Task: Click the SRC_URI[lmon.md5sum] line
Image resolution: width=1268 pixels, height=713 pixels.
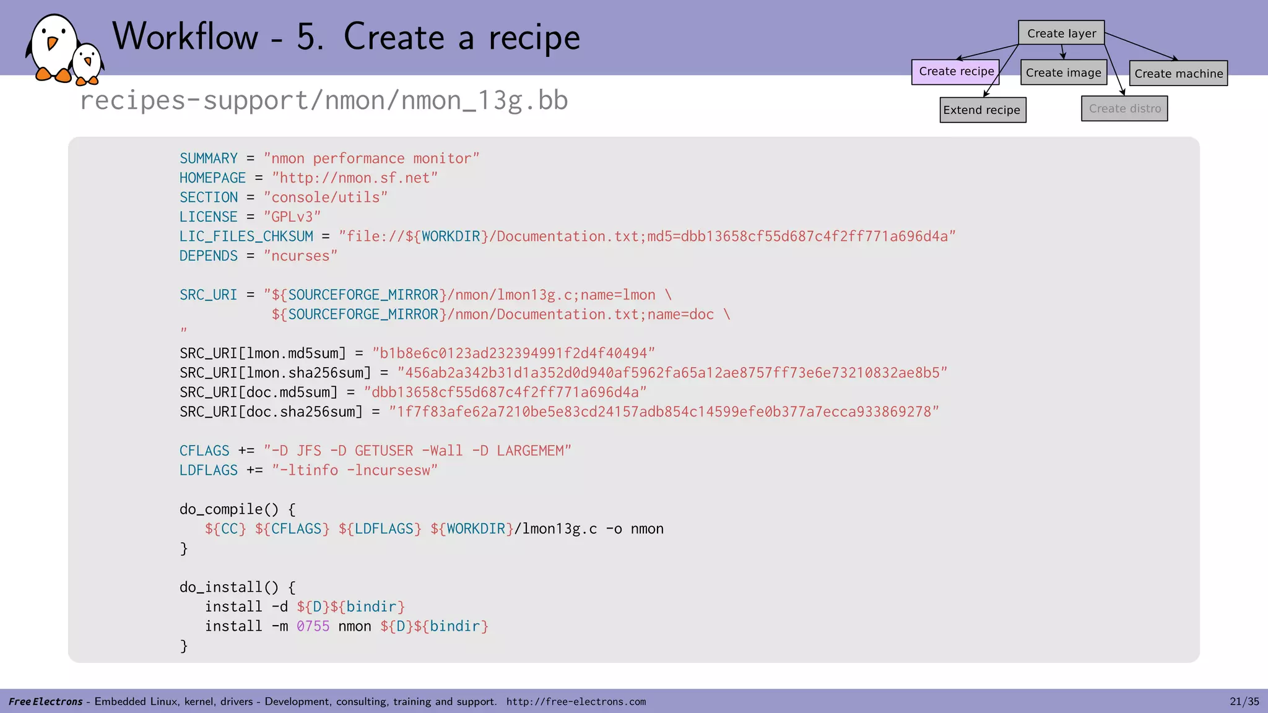Action: coord(417,353)
